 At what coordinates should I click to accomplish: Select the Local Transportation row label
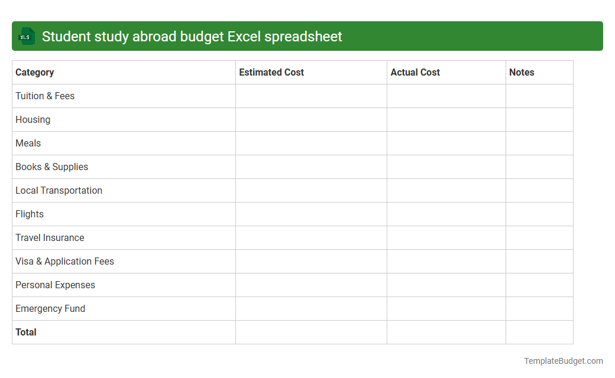point(59,190)
